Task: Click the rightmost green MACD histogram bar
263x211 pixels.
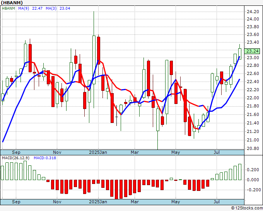Action: click(x=240, y=172)
